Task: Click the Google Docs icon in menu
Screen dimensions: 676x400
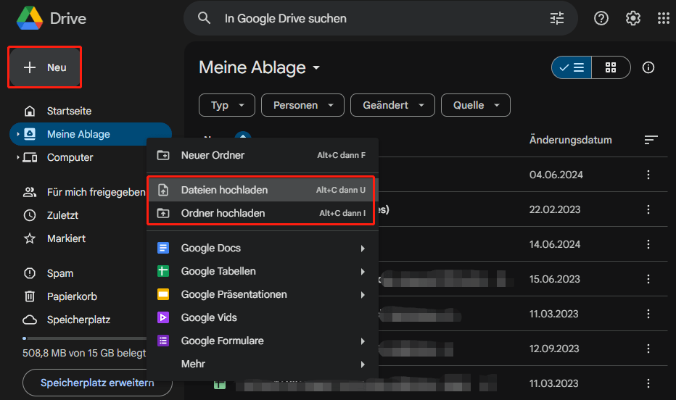Action: pos(163,248)
